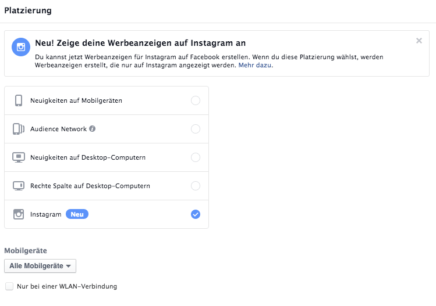Click the 'Mobilgeräte' section heading
This screenshot has width=436, height=306.
(26, 250)
